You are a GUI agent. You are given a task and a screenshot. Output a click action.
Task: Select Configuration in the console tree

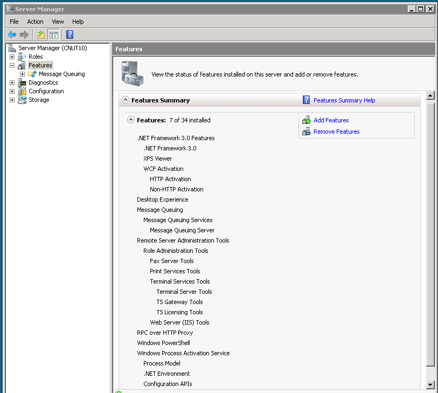pos(46,92)
